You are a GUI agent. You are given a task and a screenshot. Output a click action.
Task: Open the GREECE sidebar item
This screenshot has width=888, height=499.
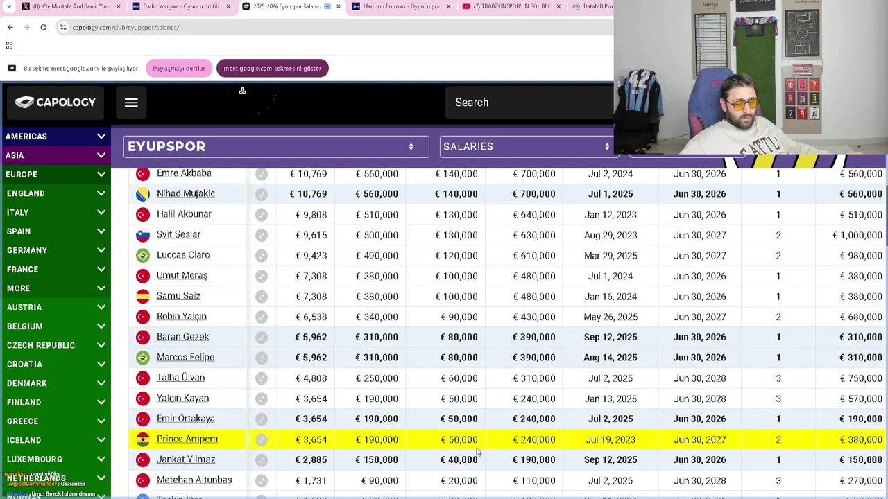[x=55, y=421]
